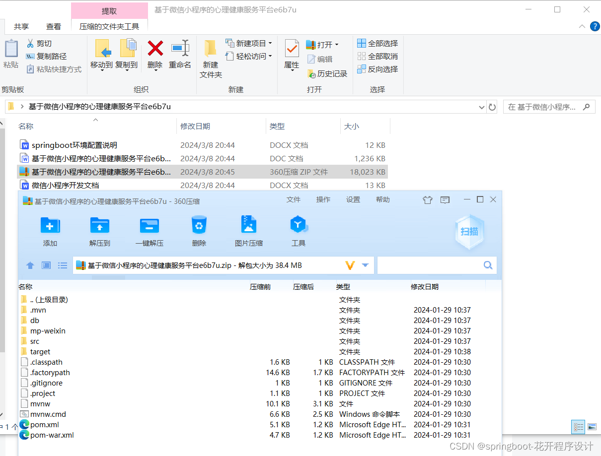Open the Explorer address bar dropdown chevron

[x=481, y=107]
